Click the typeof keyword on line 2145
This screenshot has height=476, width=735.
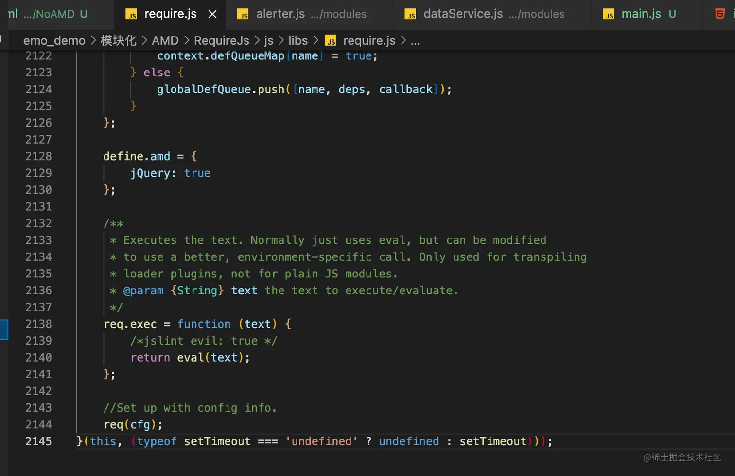click(x=157, y=441)
